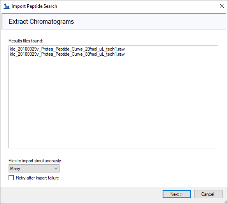The width and height of the screenshot is (228, 204).
Task: Click the Skyline app icon in title bar
Action: (x=7, y=6)
